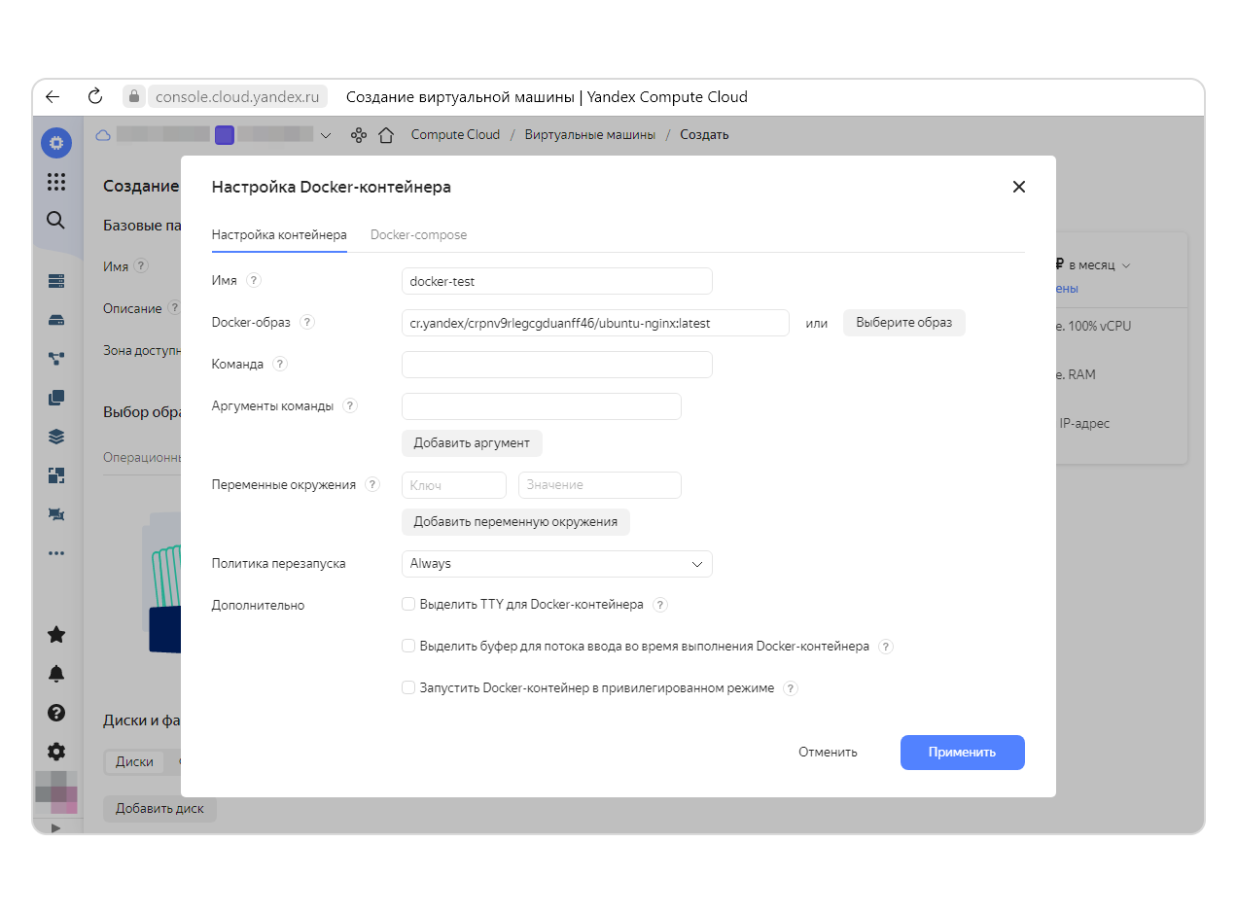
Task: Show help tooltip for Команда
Action: [280, 364]
